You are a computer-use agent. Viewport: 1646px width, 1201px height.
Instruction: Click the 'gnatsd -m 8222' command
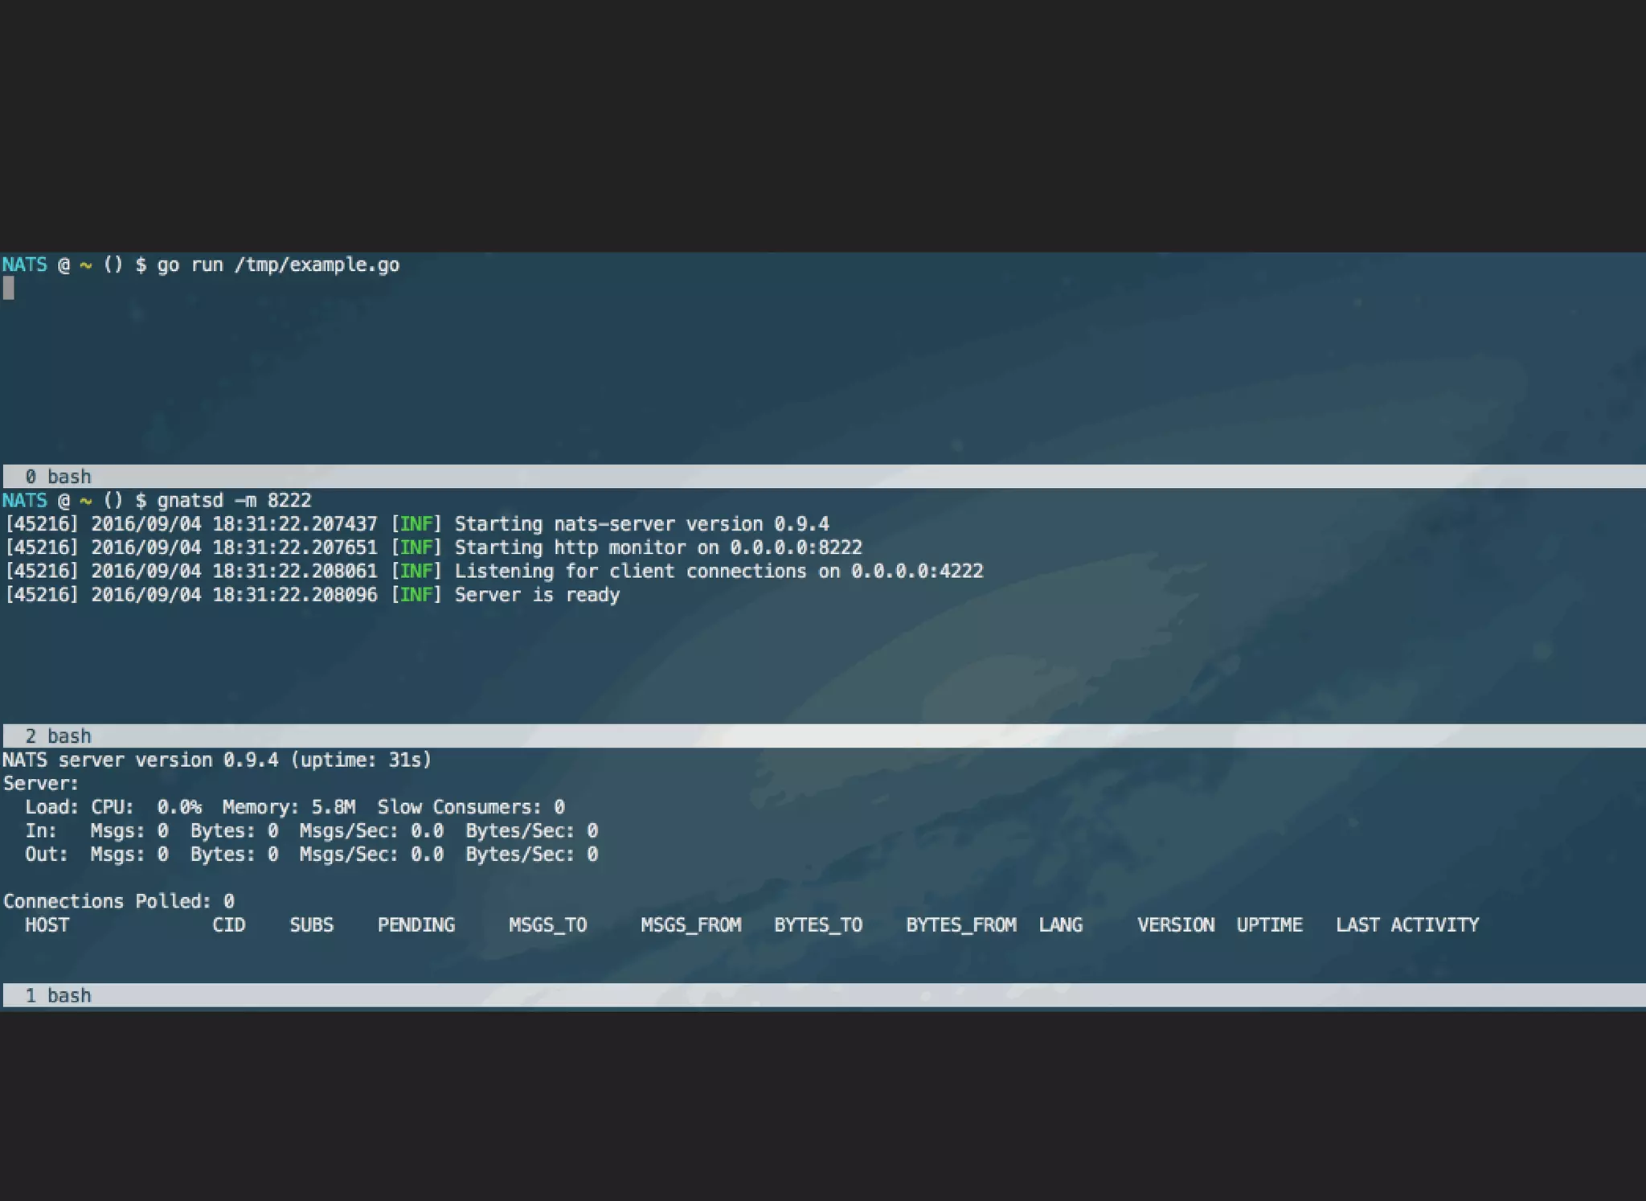[233, 501]
